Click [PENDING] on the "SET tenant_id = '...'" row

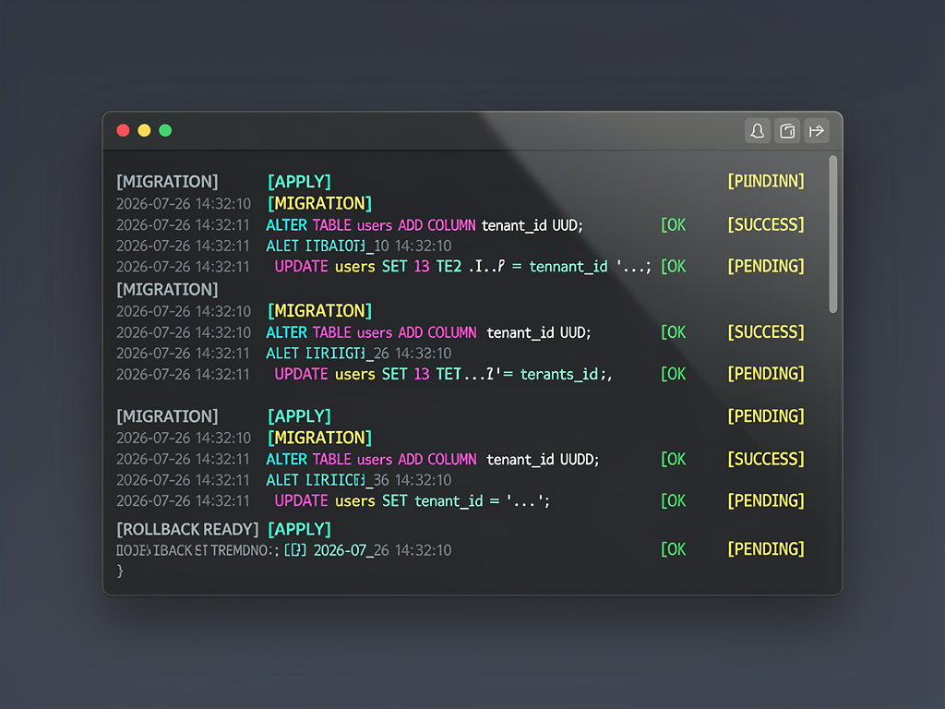pyautogui.click(x=765, y=500)
